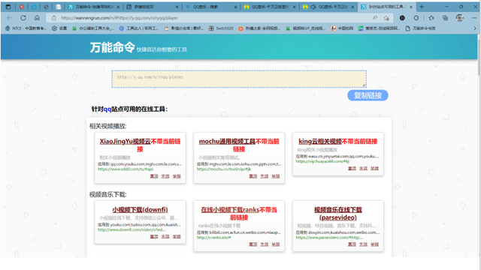Open the XiaoJingYu视频云 tool link

[x=125, y=142]
